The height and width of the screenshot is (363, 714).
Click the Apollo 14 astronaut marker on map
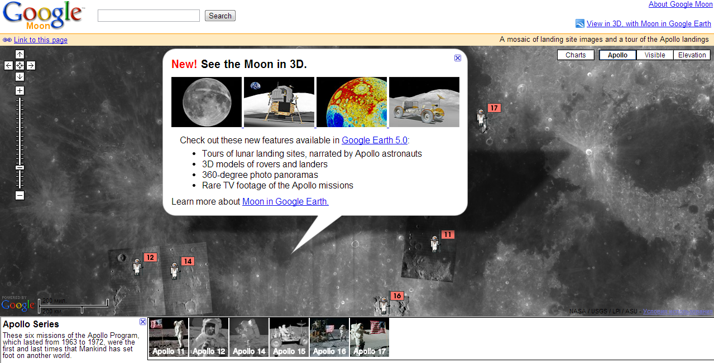[x=175, y=270]
